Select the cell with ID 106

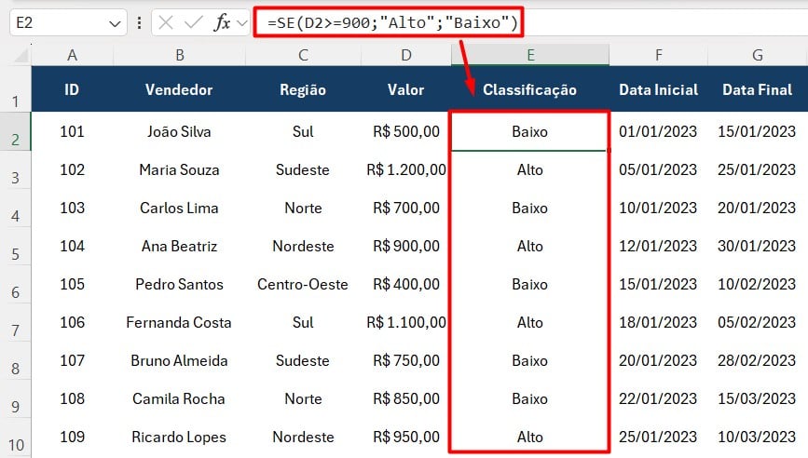(x=72, y=322)
